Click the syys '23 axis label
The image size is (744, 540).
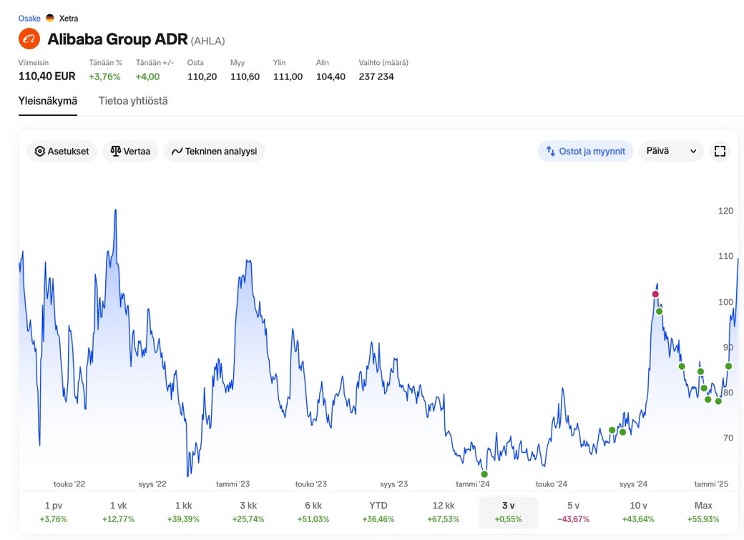point(394,484)
